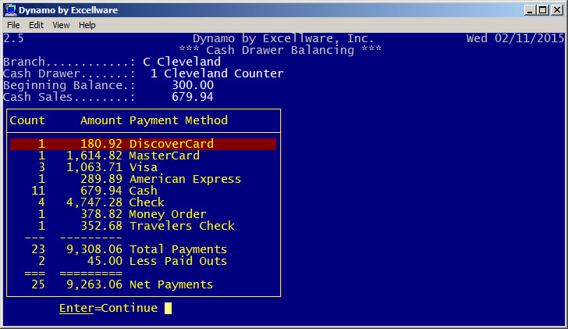
Task: Click the Enter=Continue prompt
Action: coord(108,308)
